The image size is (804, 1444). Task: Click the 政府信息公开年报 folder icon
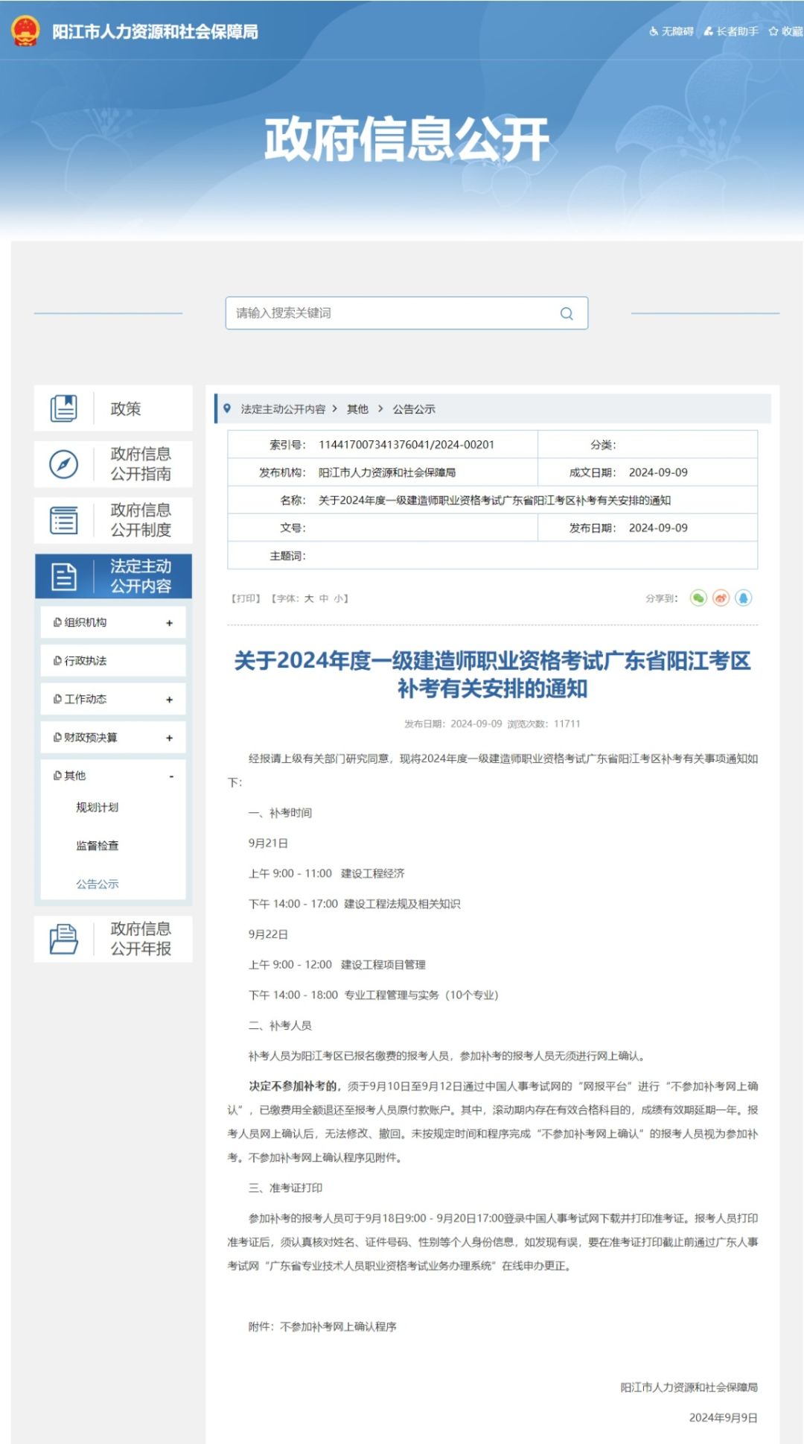64,939
